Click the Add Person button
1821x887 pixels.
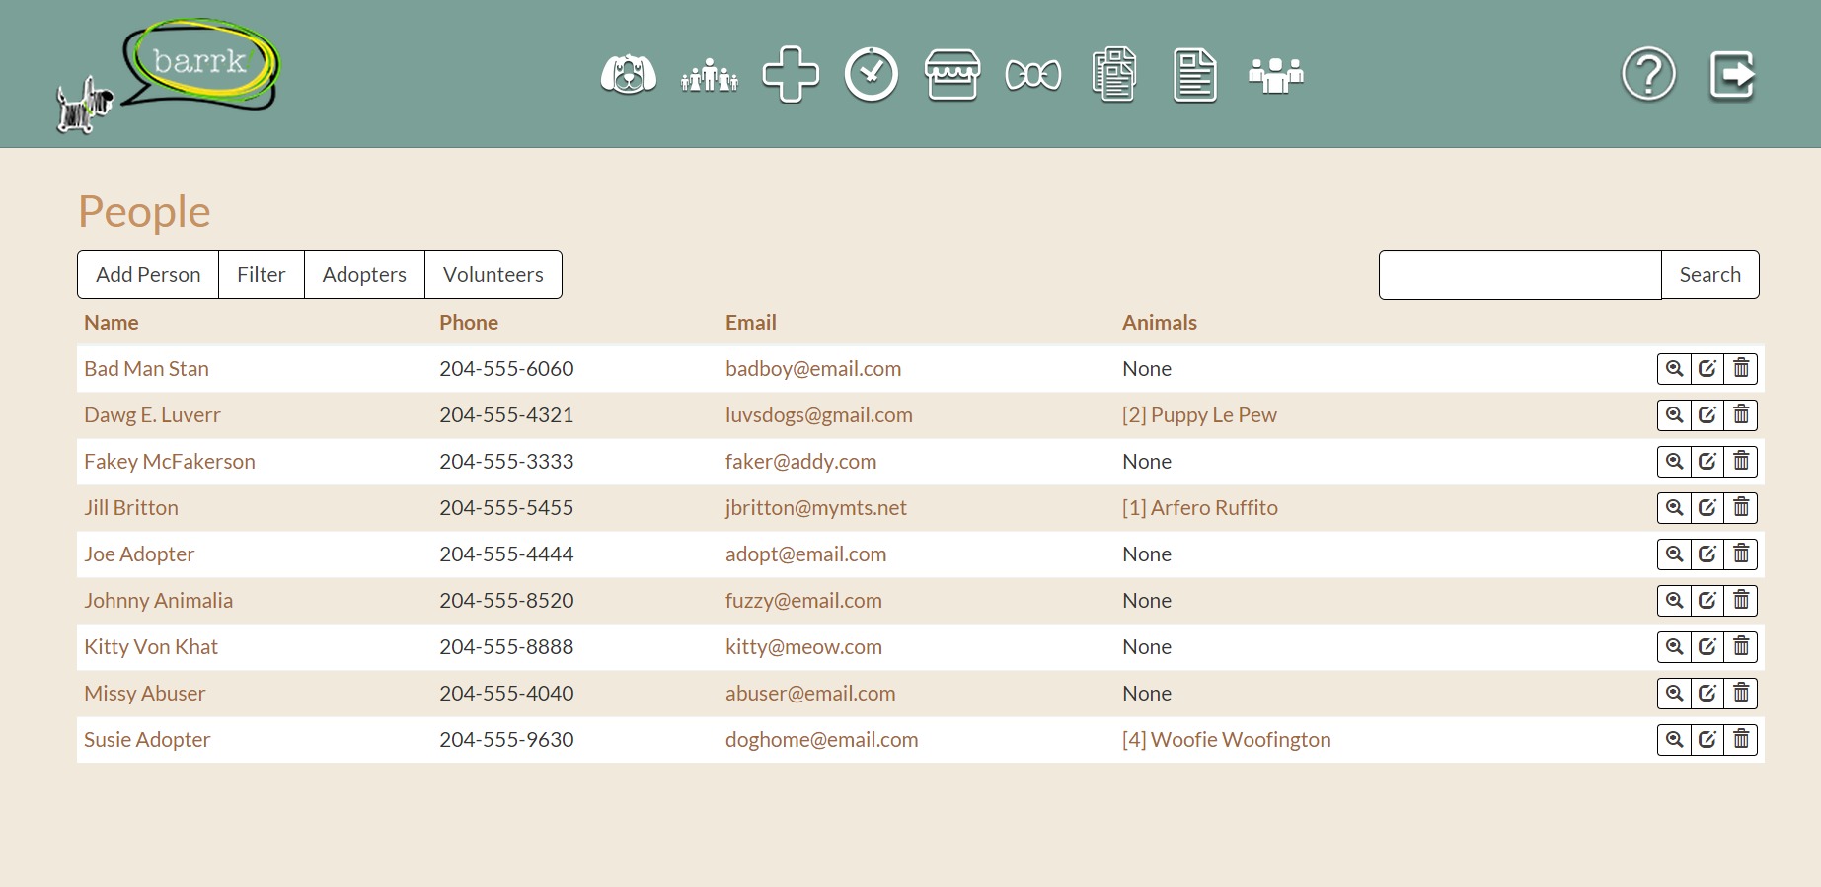[x=148, y=274]
